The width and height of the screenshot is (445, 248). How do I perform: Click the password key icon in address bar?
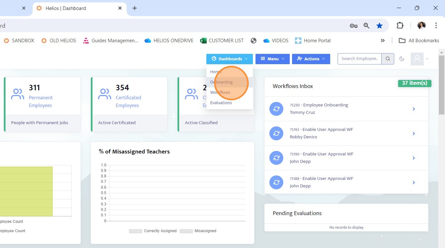(353, 26)
